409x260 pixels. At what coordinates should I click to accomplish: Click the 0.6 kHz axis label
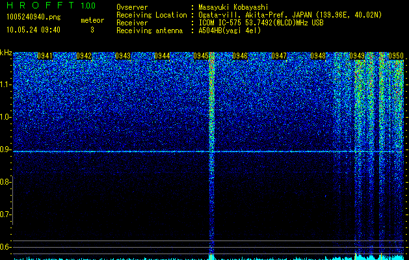[x=5, y=247]
